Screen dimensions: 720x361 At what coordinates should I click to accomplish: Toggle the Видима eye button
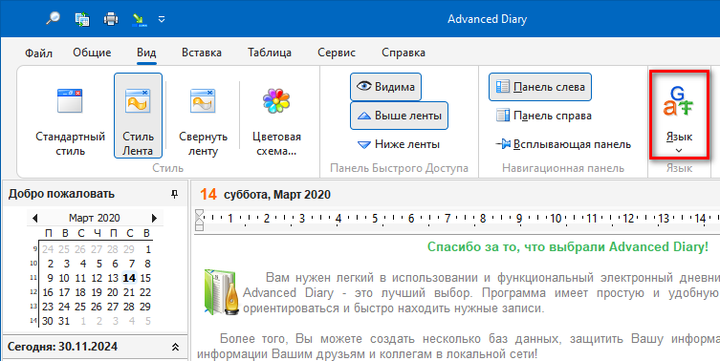click(x=385, y=87)
